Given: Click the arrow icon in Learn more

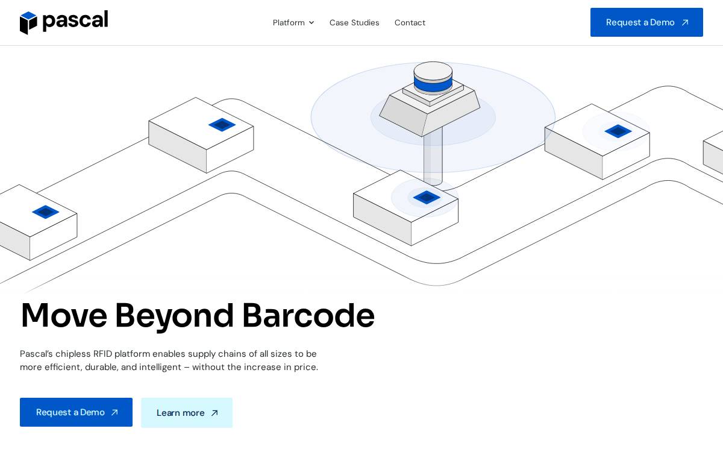Looking at the screenshot, I should pyautogui.click(x=214, y=413).
